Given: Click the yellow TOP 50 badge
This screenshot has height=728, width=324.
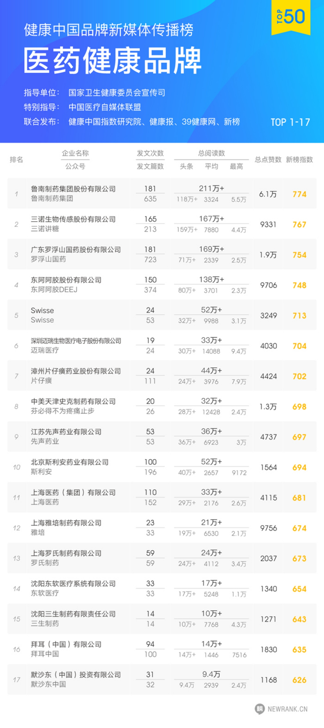Looking at the screenshot, I should [x=291, y=17].
